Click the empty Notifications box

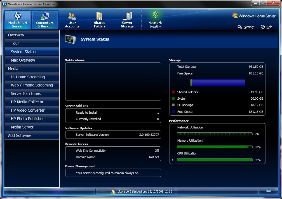coord(113,81)
